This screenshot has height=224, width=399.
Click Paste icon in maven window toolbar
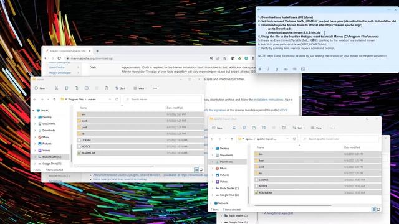[x=76, y=88]
